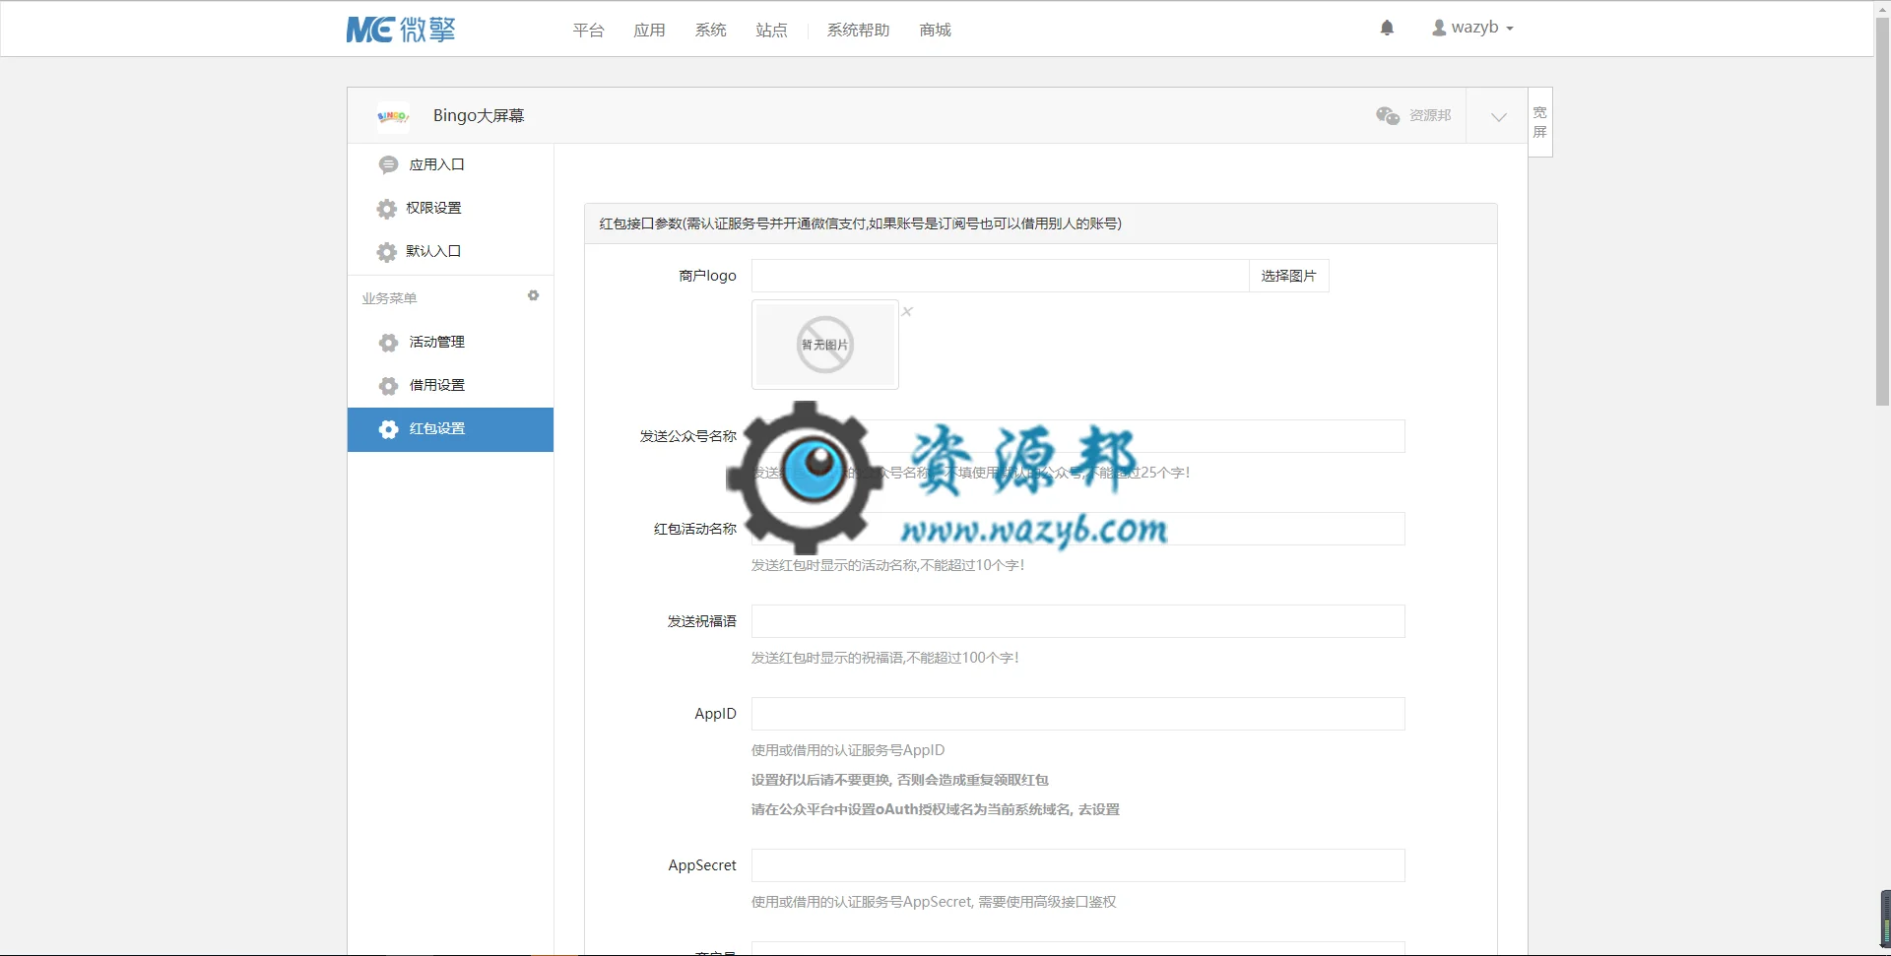Open the 站点 menu
This screenshot has width=1891, height=956.
771,30
